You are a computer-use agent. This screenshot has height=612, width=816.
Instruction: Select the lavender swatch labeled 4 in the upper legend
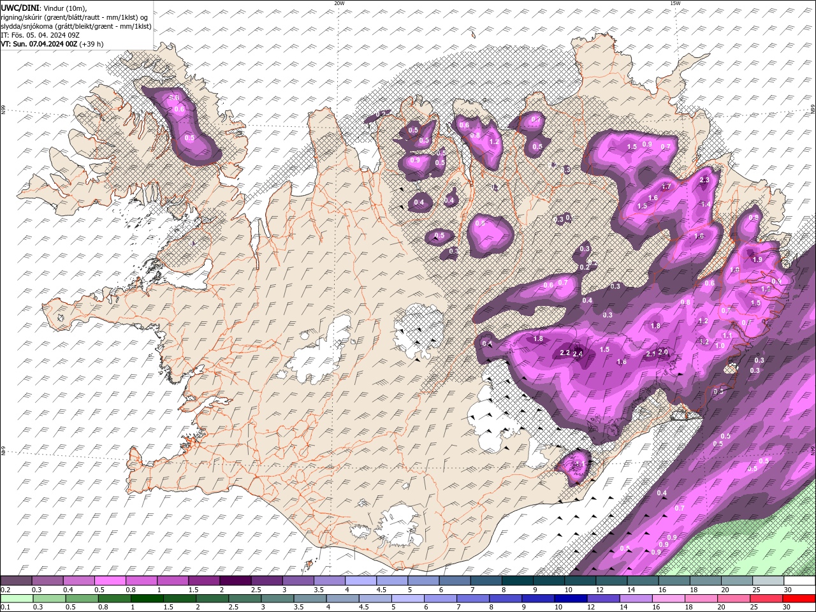360,580
